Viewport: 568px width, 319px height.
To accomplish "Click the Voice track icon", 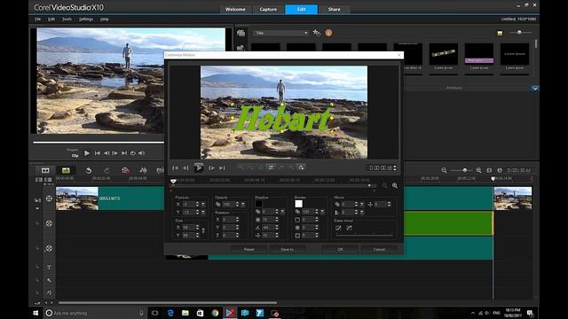I will click(49, 280).
